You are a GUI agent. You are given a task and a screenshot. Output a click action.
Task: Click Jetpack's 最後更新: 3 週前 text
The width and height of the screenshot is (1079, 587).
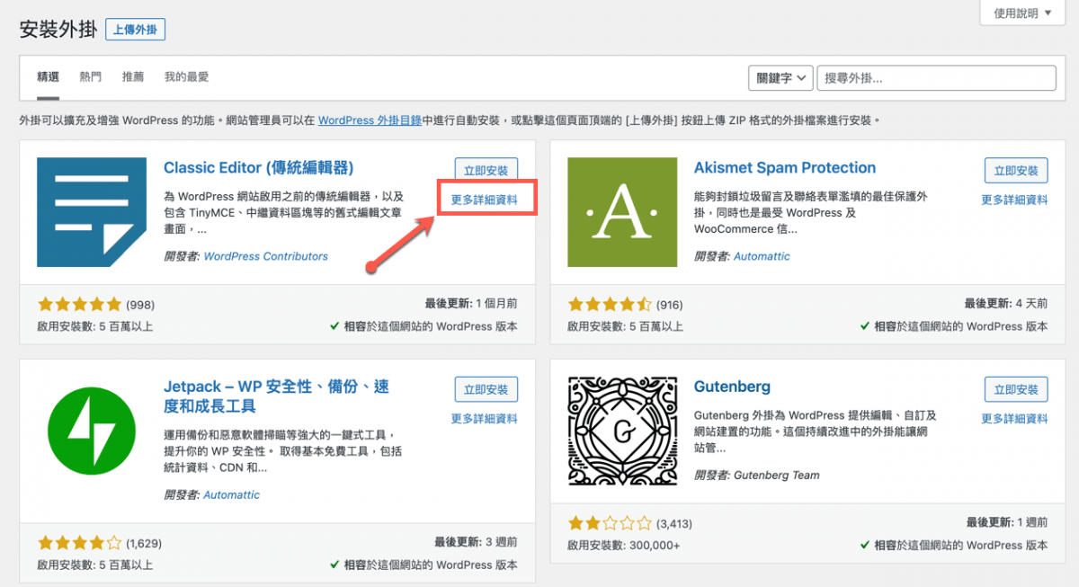476,543
